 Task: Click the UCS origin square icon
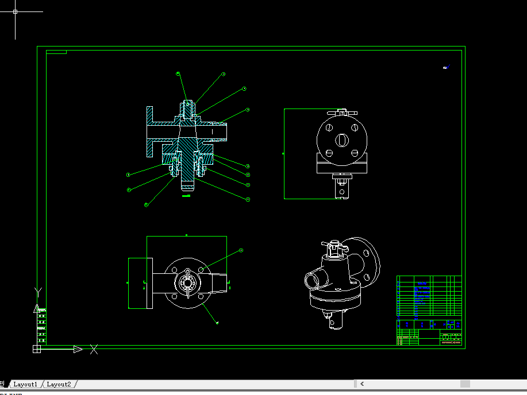tap(37, 349)
